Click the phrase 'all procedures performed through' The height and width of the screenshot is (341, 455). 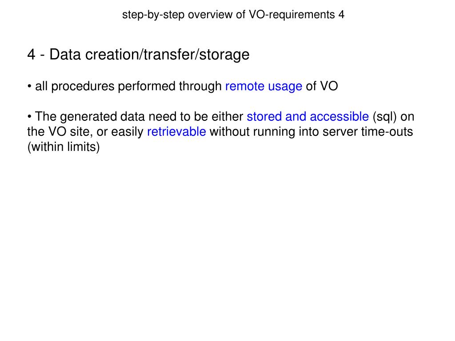pyautogui.click(x=128, y=87)
